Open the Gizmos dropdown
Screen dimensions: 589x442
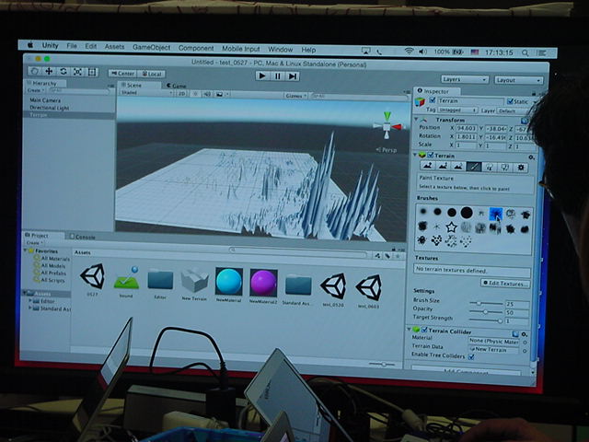click(295, 96)
